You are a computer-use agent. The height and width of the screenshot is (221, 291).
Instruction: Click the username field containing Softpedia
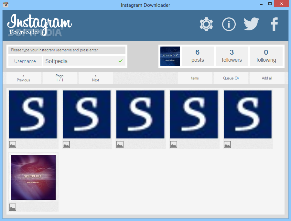click(x=84, y=61)
